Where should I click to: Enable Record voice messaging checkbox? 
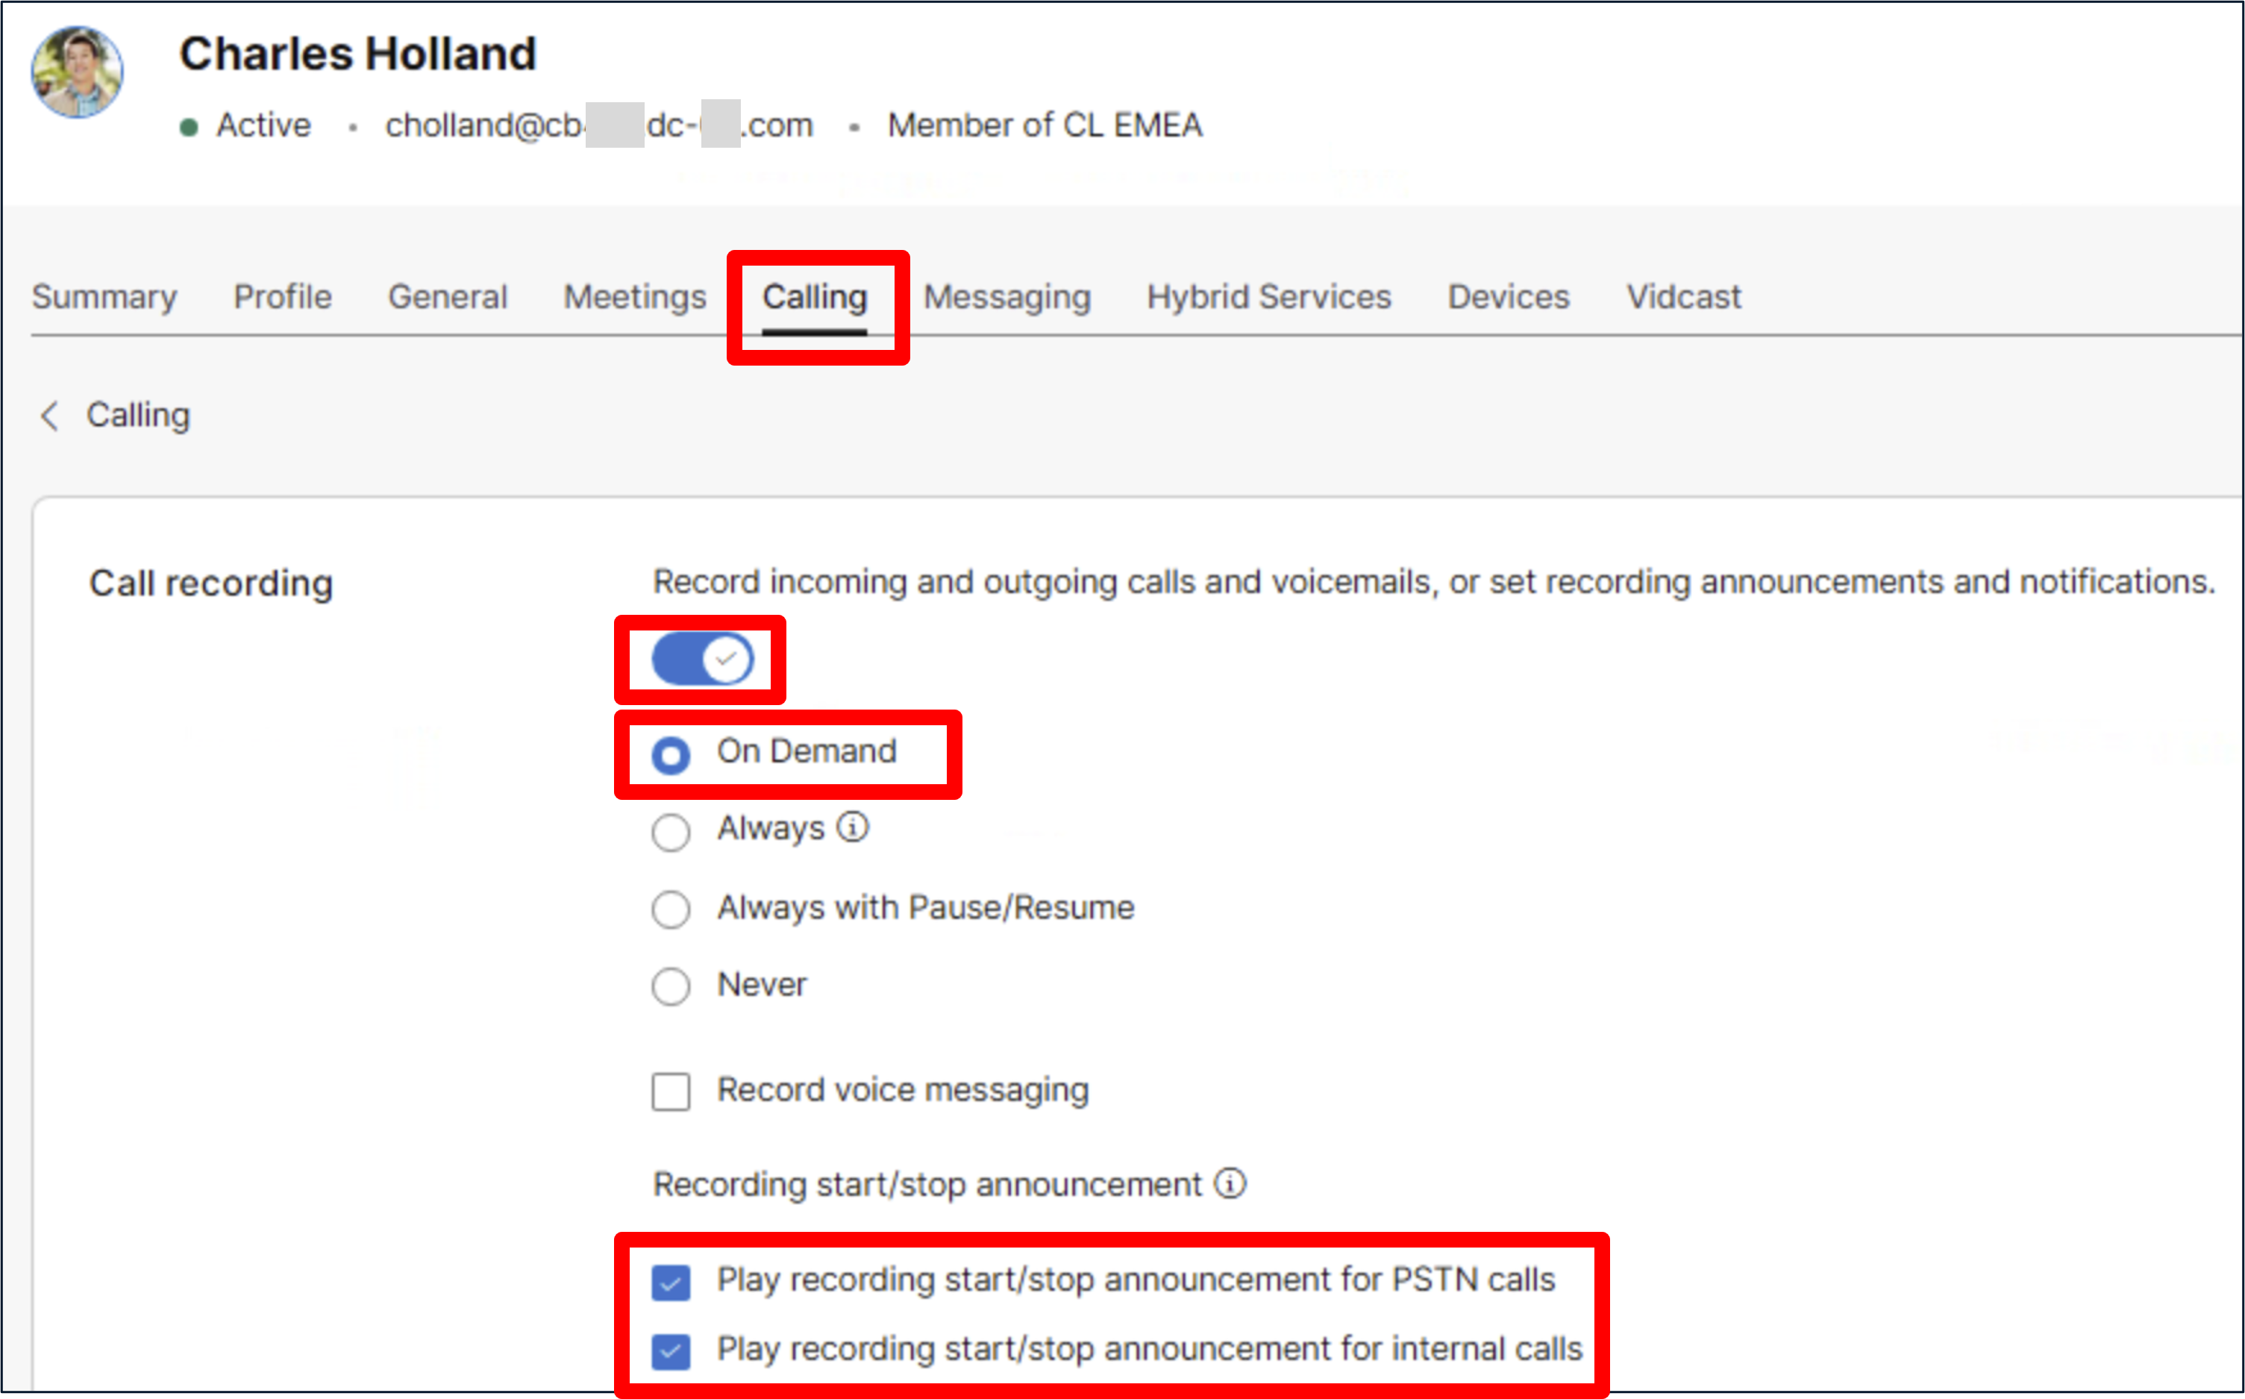[671, 1091]
